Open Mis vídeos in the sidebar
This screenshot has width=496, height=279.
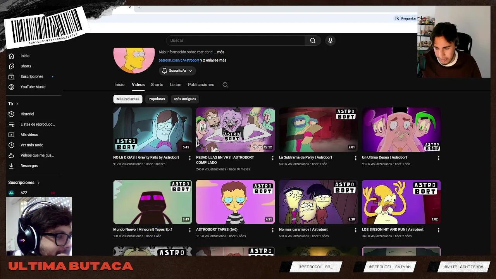(x=29, y=134)
